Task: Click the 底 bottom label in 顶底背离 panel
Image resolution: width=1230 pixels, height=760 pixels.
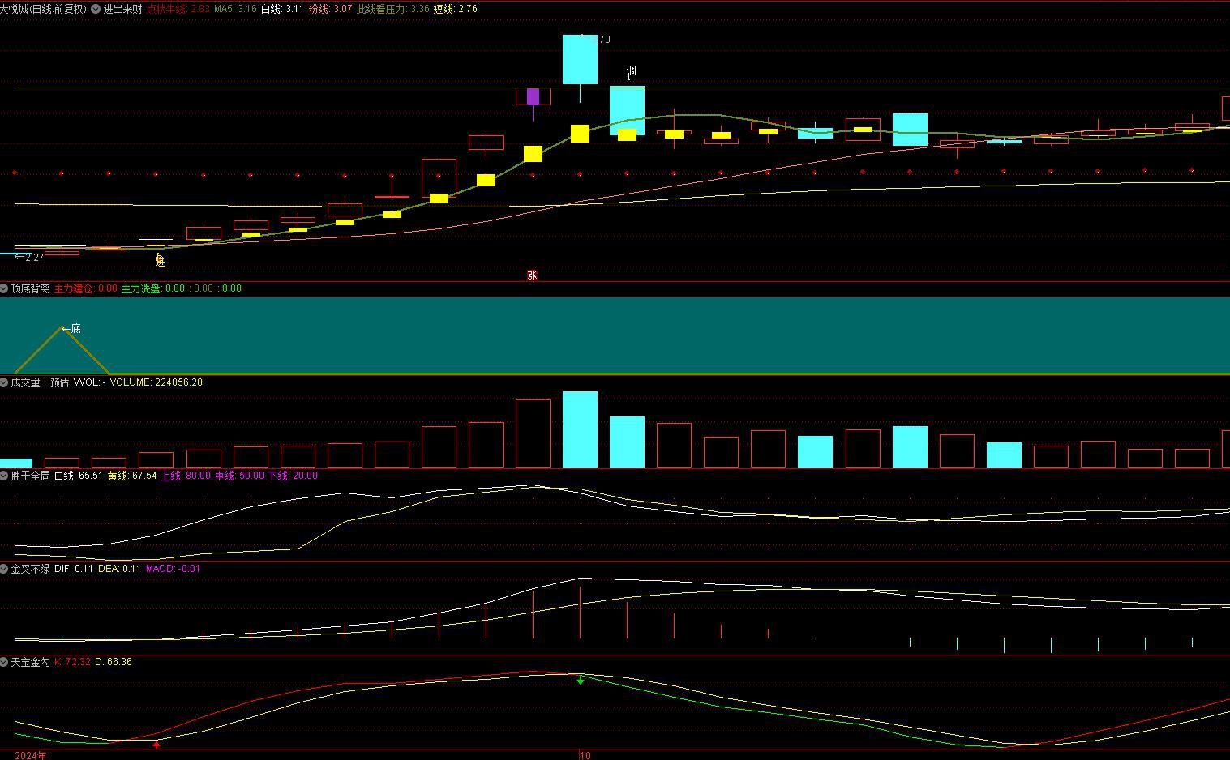Action: pos(75,328)
